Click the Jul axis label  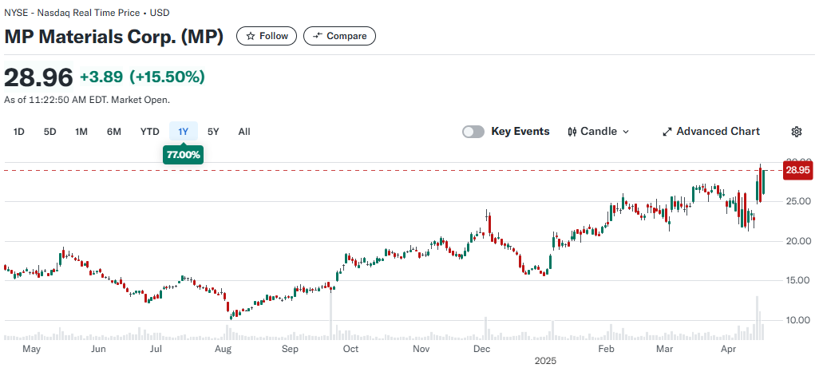(155, 349)
